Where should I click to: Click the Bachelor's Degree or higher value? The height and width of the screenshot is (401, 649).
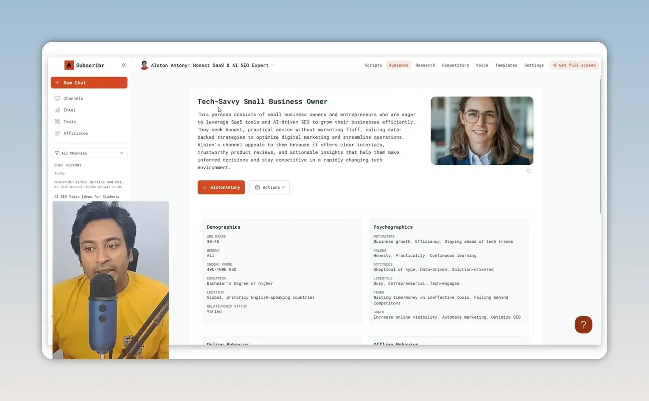240,283
